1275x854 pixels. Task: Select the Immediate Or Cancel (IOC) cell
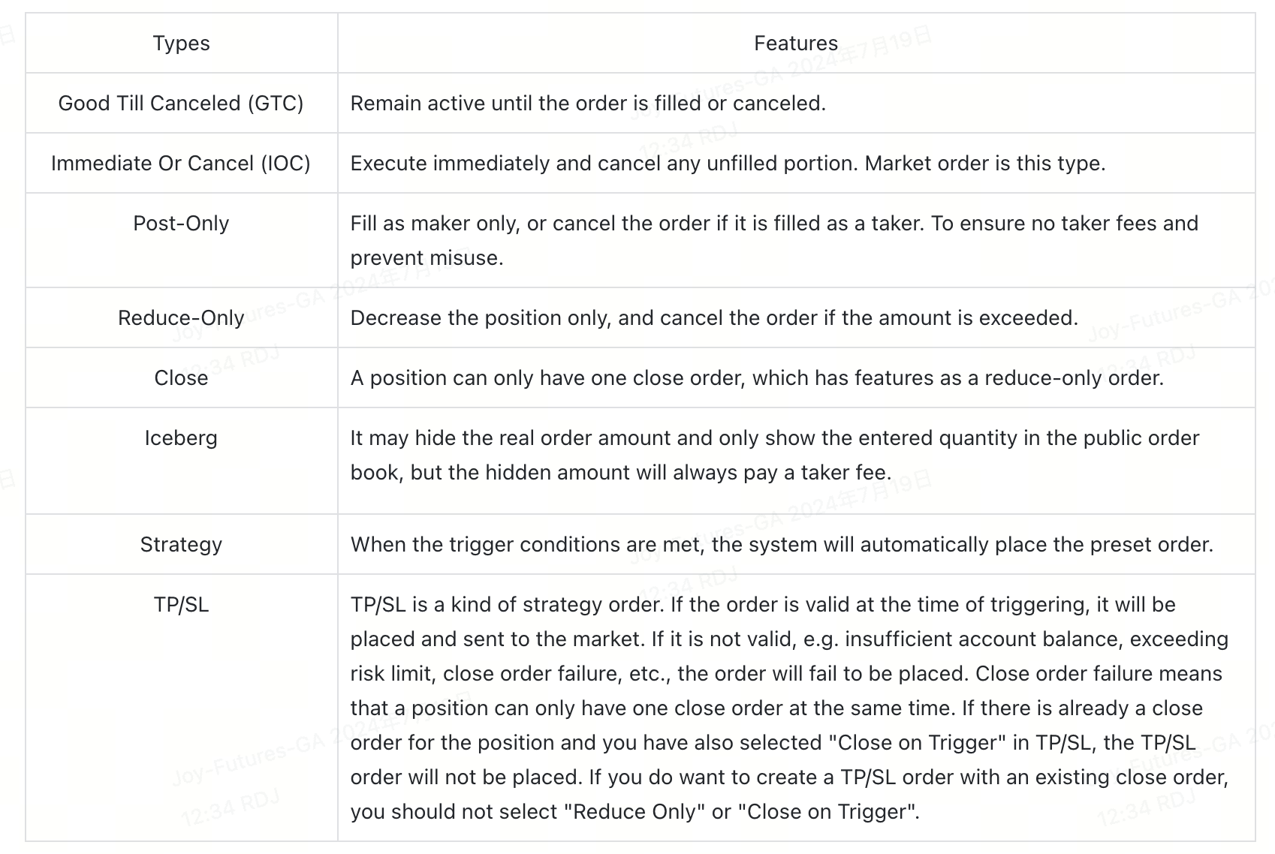coord(181,164)
